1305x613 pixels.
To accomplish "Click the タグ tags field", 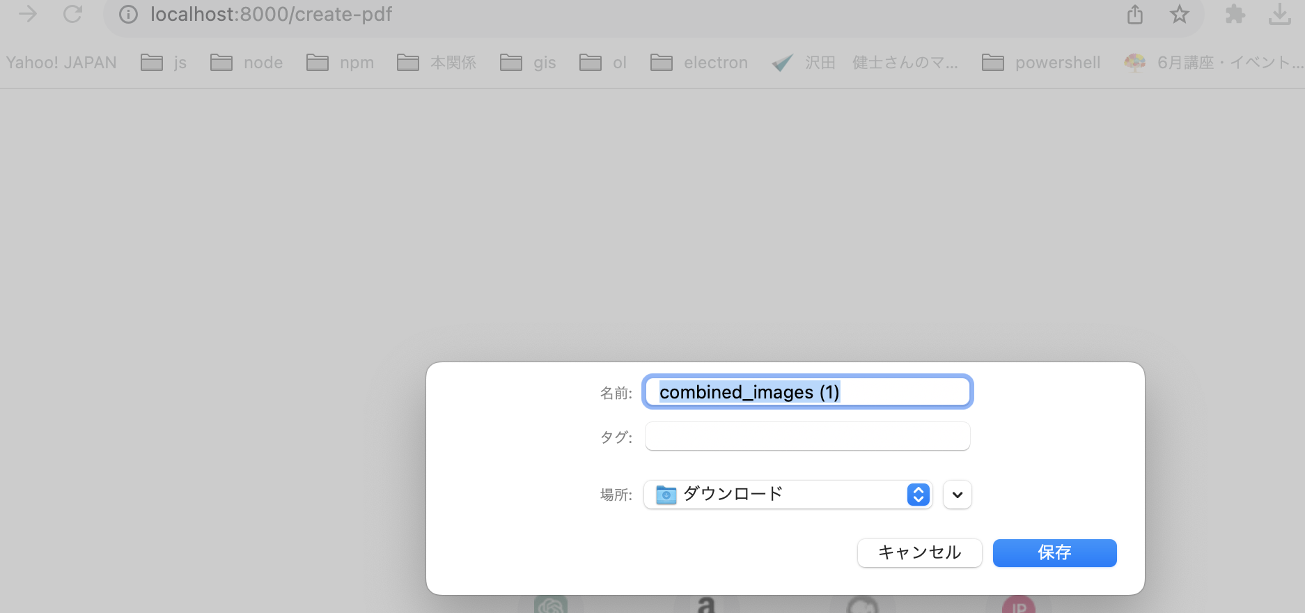I will click(807, 436).
